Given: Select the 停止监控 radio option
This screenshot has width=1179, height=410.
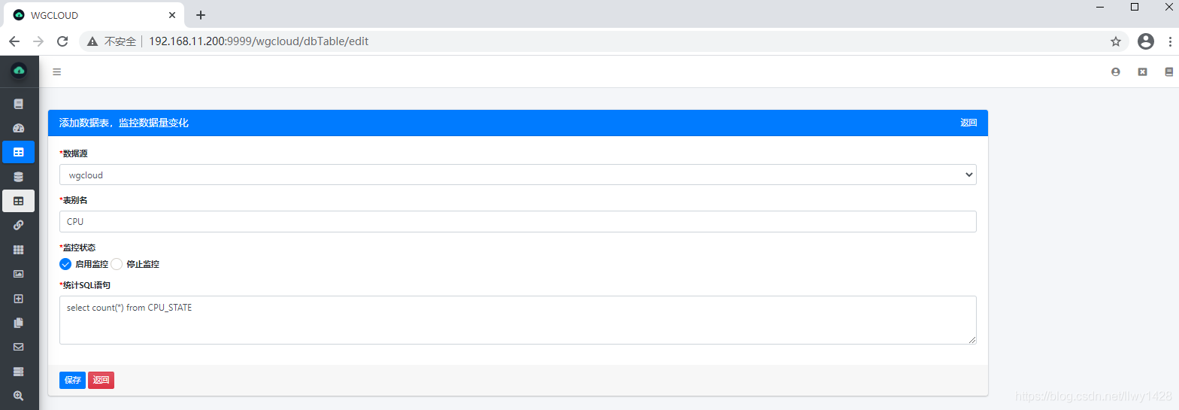Looking at the screenshot, I should point(117,264).
